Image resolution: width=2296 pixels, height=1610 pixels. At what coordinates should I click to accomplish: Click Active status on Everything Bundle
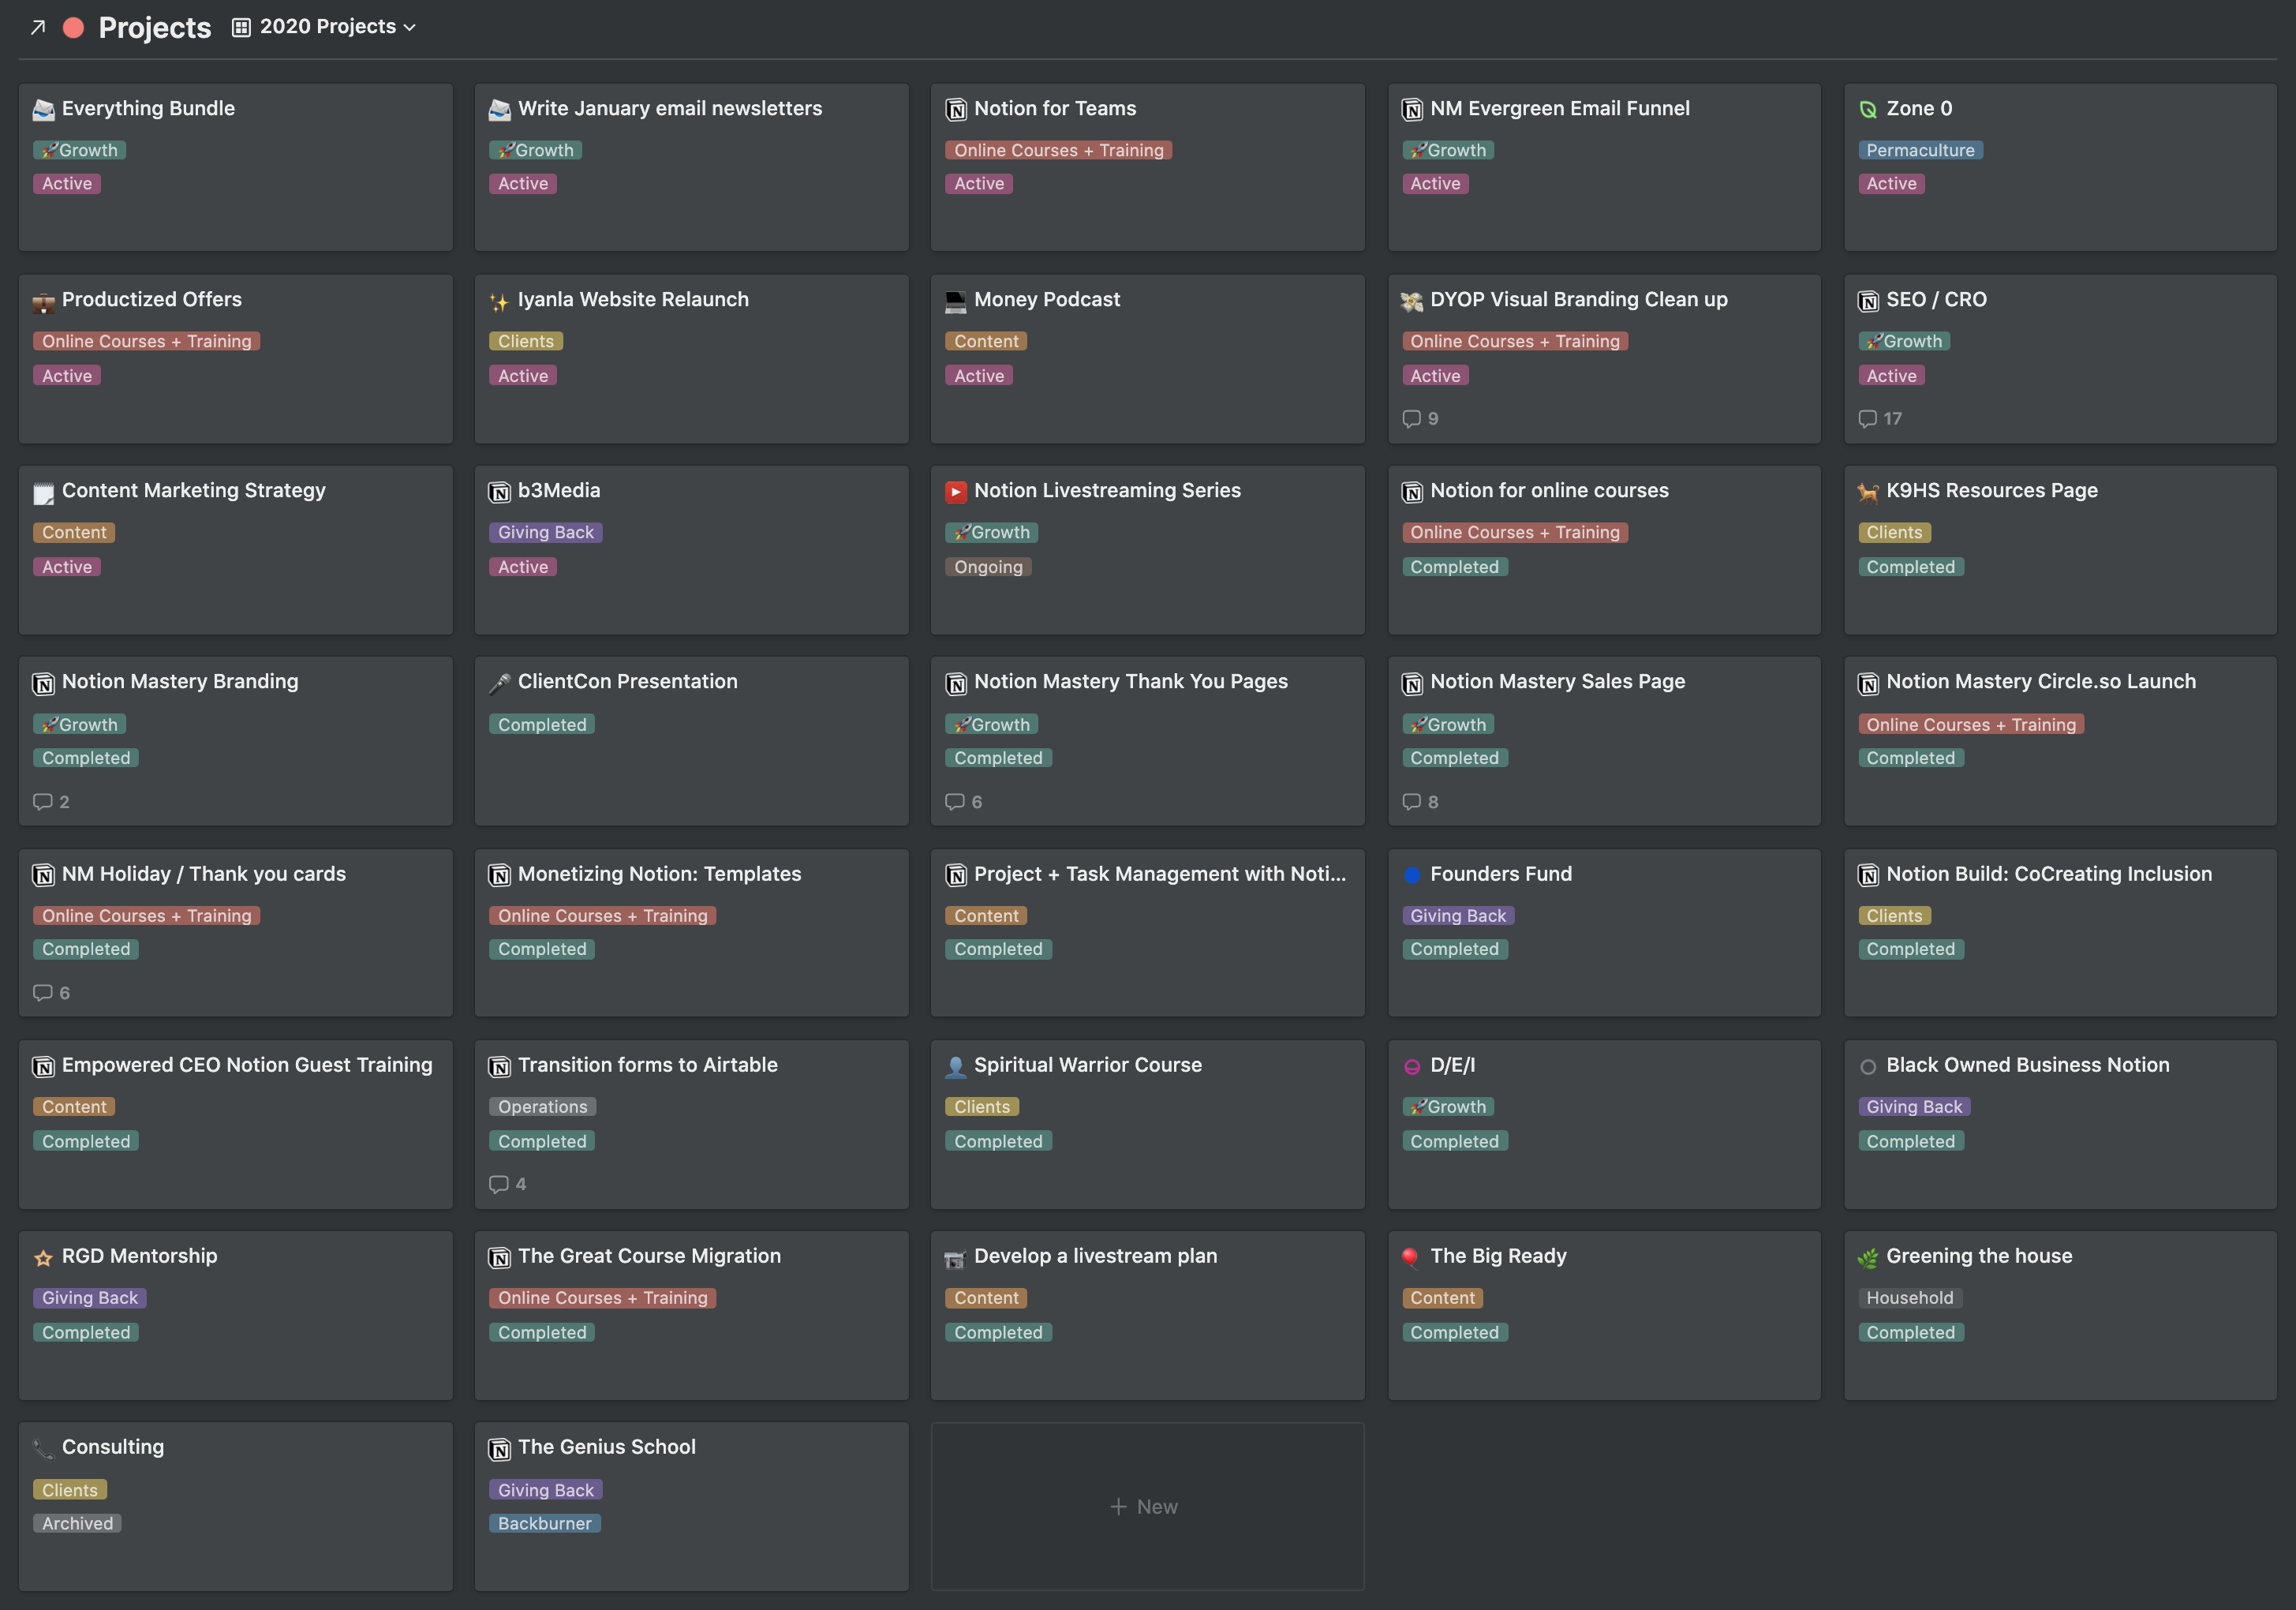[x=66, y=184]
